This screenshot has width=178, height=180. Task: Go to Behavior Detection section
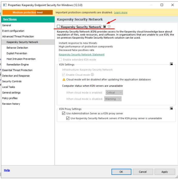28,48
